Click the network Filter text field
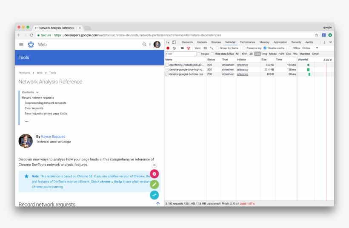This screenshot has height=228, width=349. [181, 54]
